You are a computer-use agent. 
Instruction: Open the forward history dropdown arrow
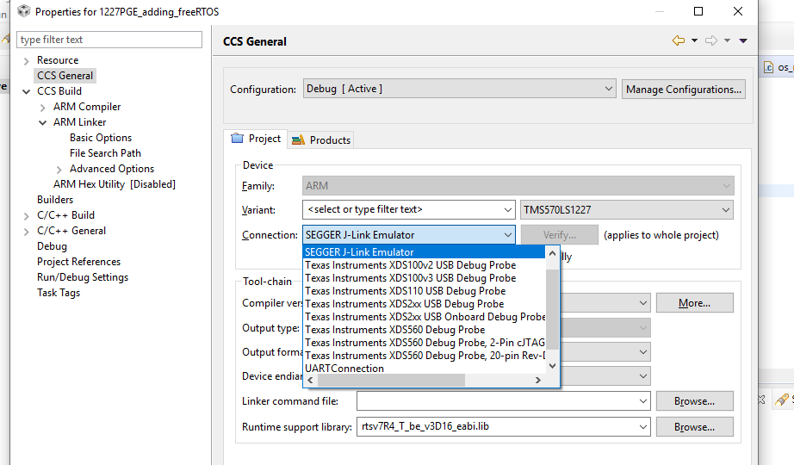click(727, 40)
